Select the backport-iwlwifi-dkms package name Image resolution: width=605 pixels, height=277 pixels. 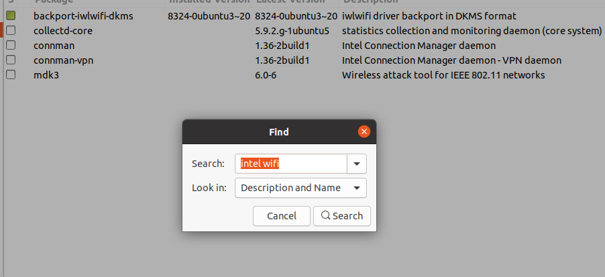tap(83, 16)
